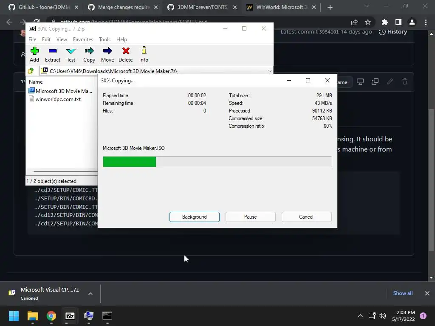Click the browser page vertical scrollbar
The width and height of the screenshot is (435, 326).
(431, 179)
